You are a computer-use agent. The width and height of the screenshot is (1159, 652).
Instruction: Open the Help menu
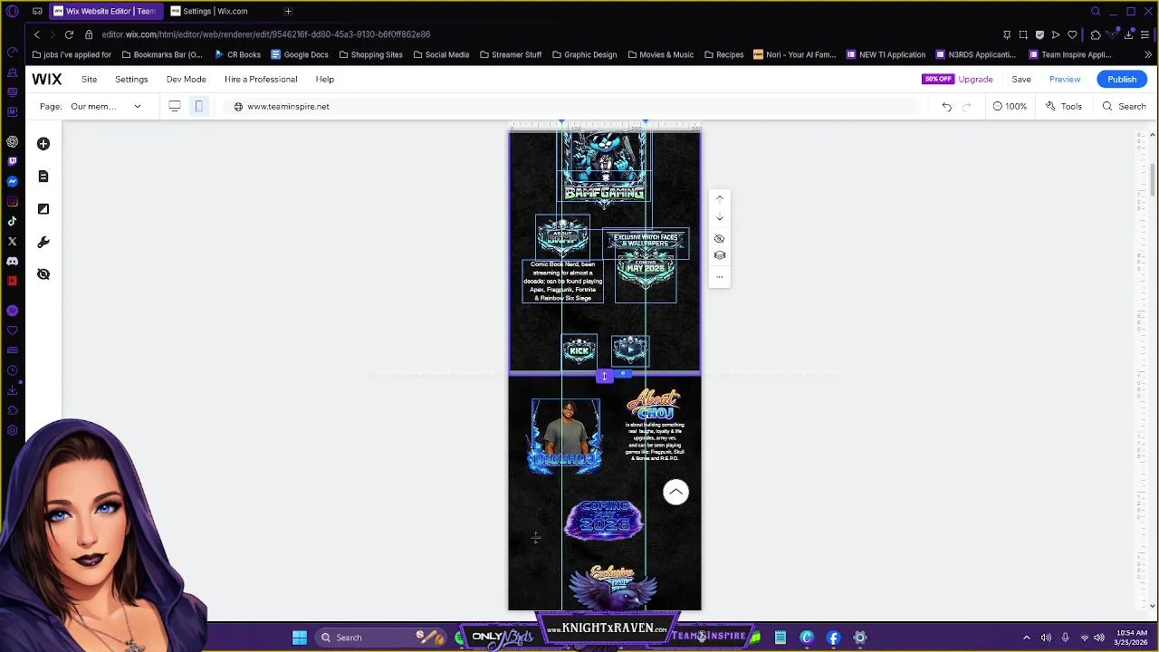pos(324,79)
